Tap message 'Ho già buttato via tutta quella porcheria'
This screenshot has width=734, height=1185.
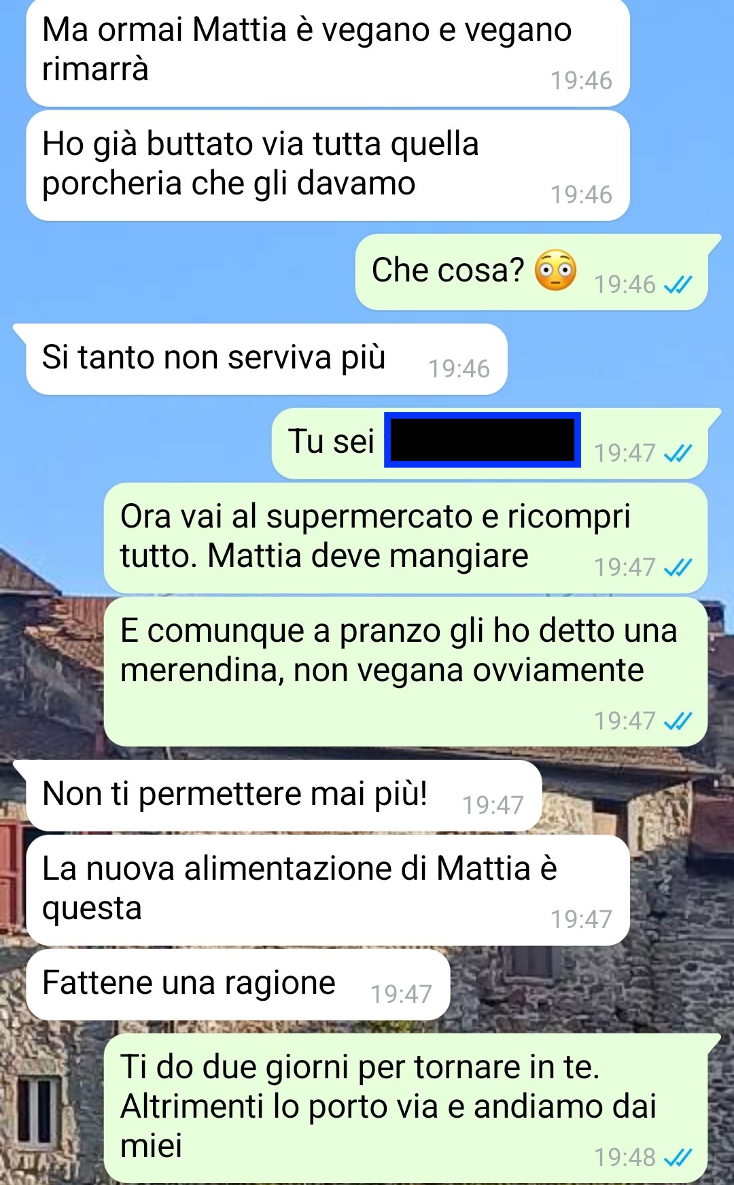(328, 166)
